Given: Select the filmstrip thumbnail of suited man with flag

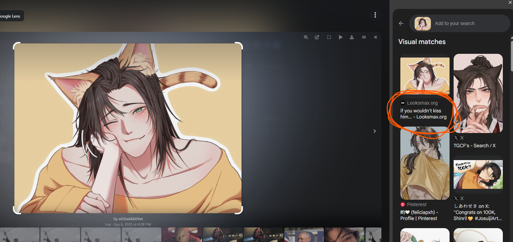Looking at the screenshot, I should [304, 235].
